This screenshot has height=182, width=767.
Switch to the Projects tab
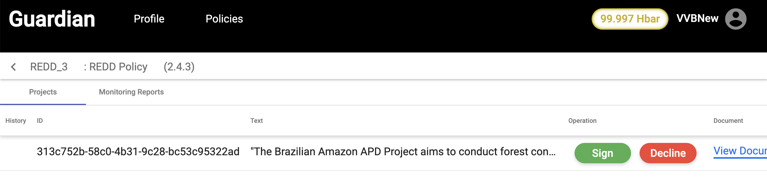coord(43,92)
